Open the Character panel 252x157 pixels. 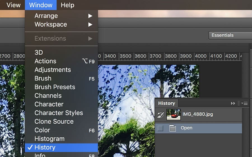61,104
